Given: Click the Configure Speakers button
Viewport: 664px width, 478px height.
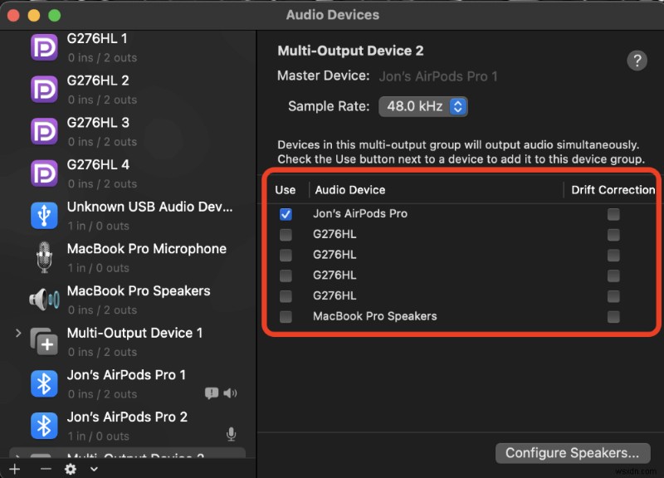Looking at the screenshot, I should (x=573, y=453).
